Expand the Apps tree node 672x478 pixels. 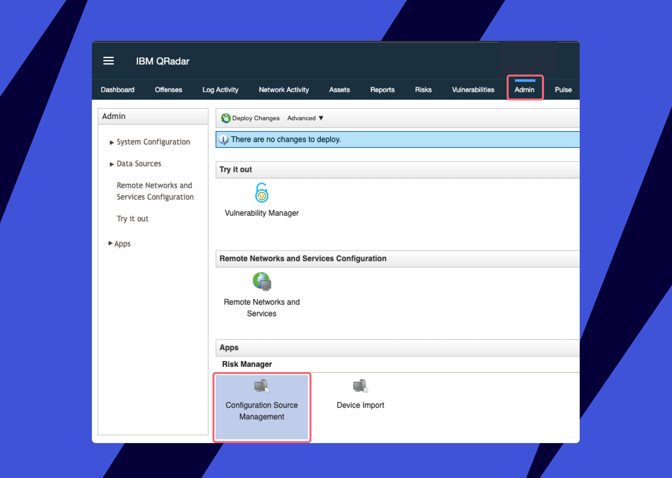pyautogui.click(x=110, y=244)
